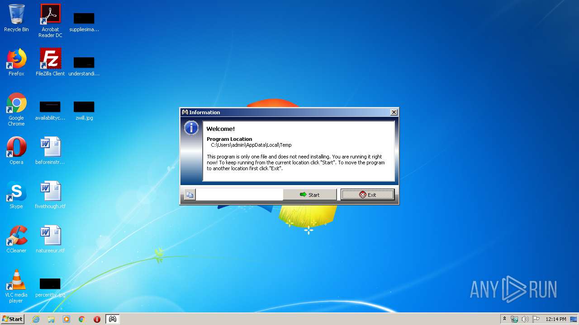Screen dimensions: 579x325
Task: Select the running program taskbar button
Action: (x=113, y=319)
